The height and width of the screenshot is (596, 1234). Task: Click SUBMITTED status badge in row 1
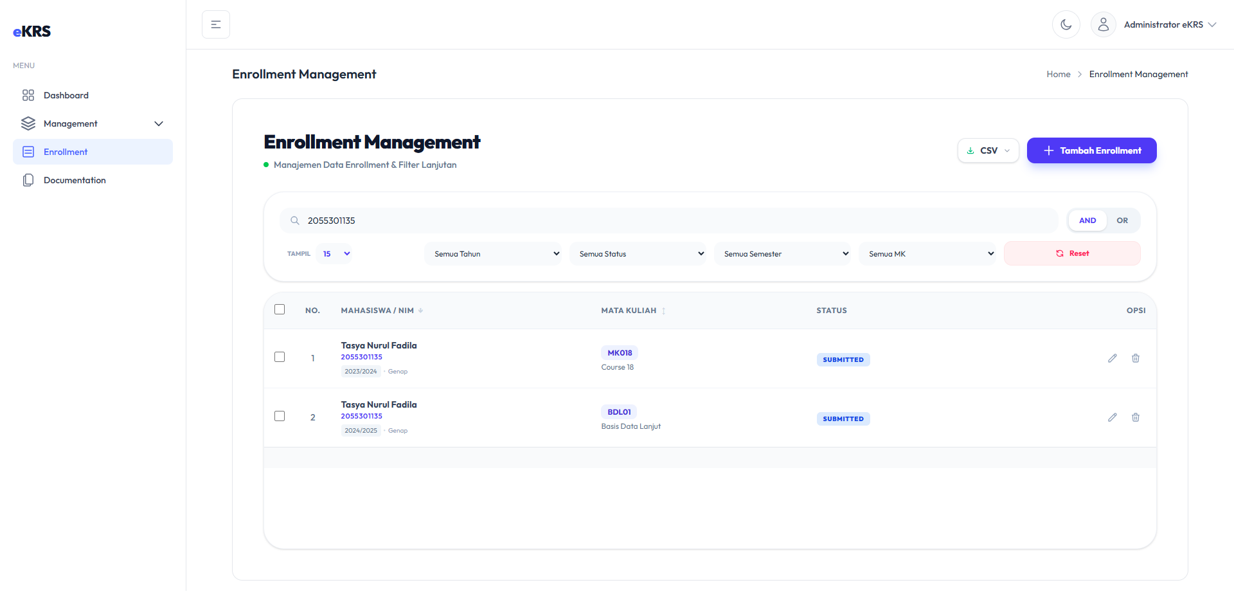[843, 360]
